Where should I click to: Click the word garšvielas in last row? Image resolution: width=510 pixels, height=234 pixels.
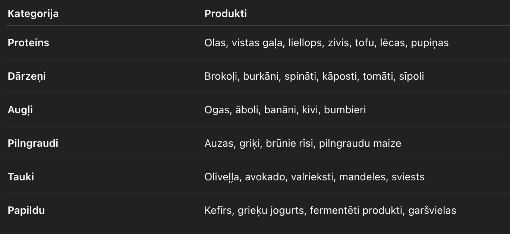432,211
